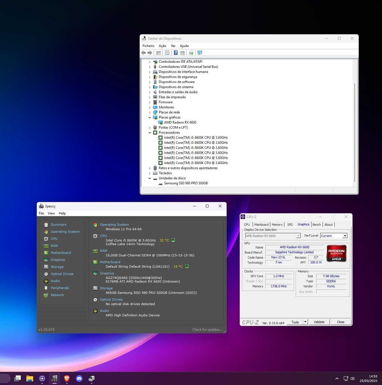The height and width of the screenshot is (385, 382).
Task: Click RAM icon in Speccy sidebar
Action: coord(46,246)
